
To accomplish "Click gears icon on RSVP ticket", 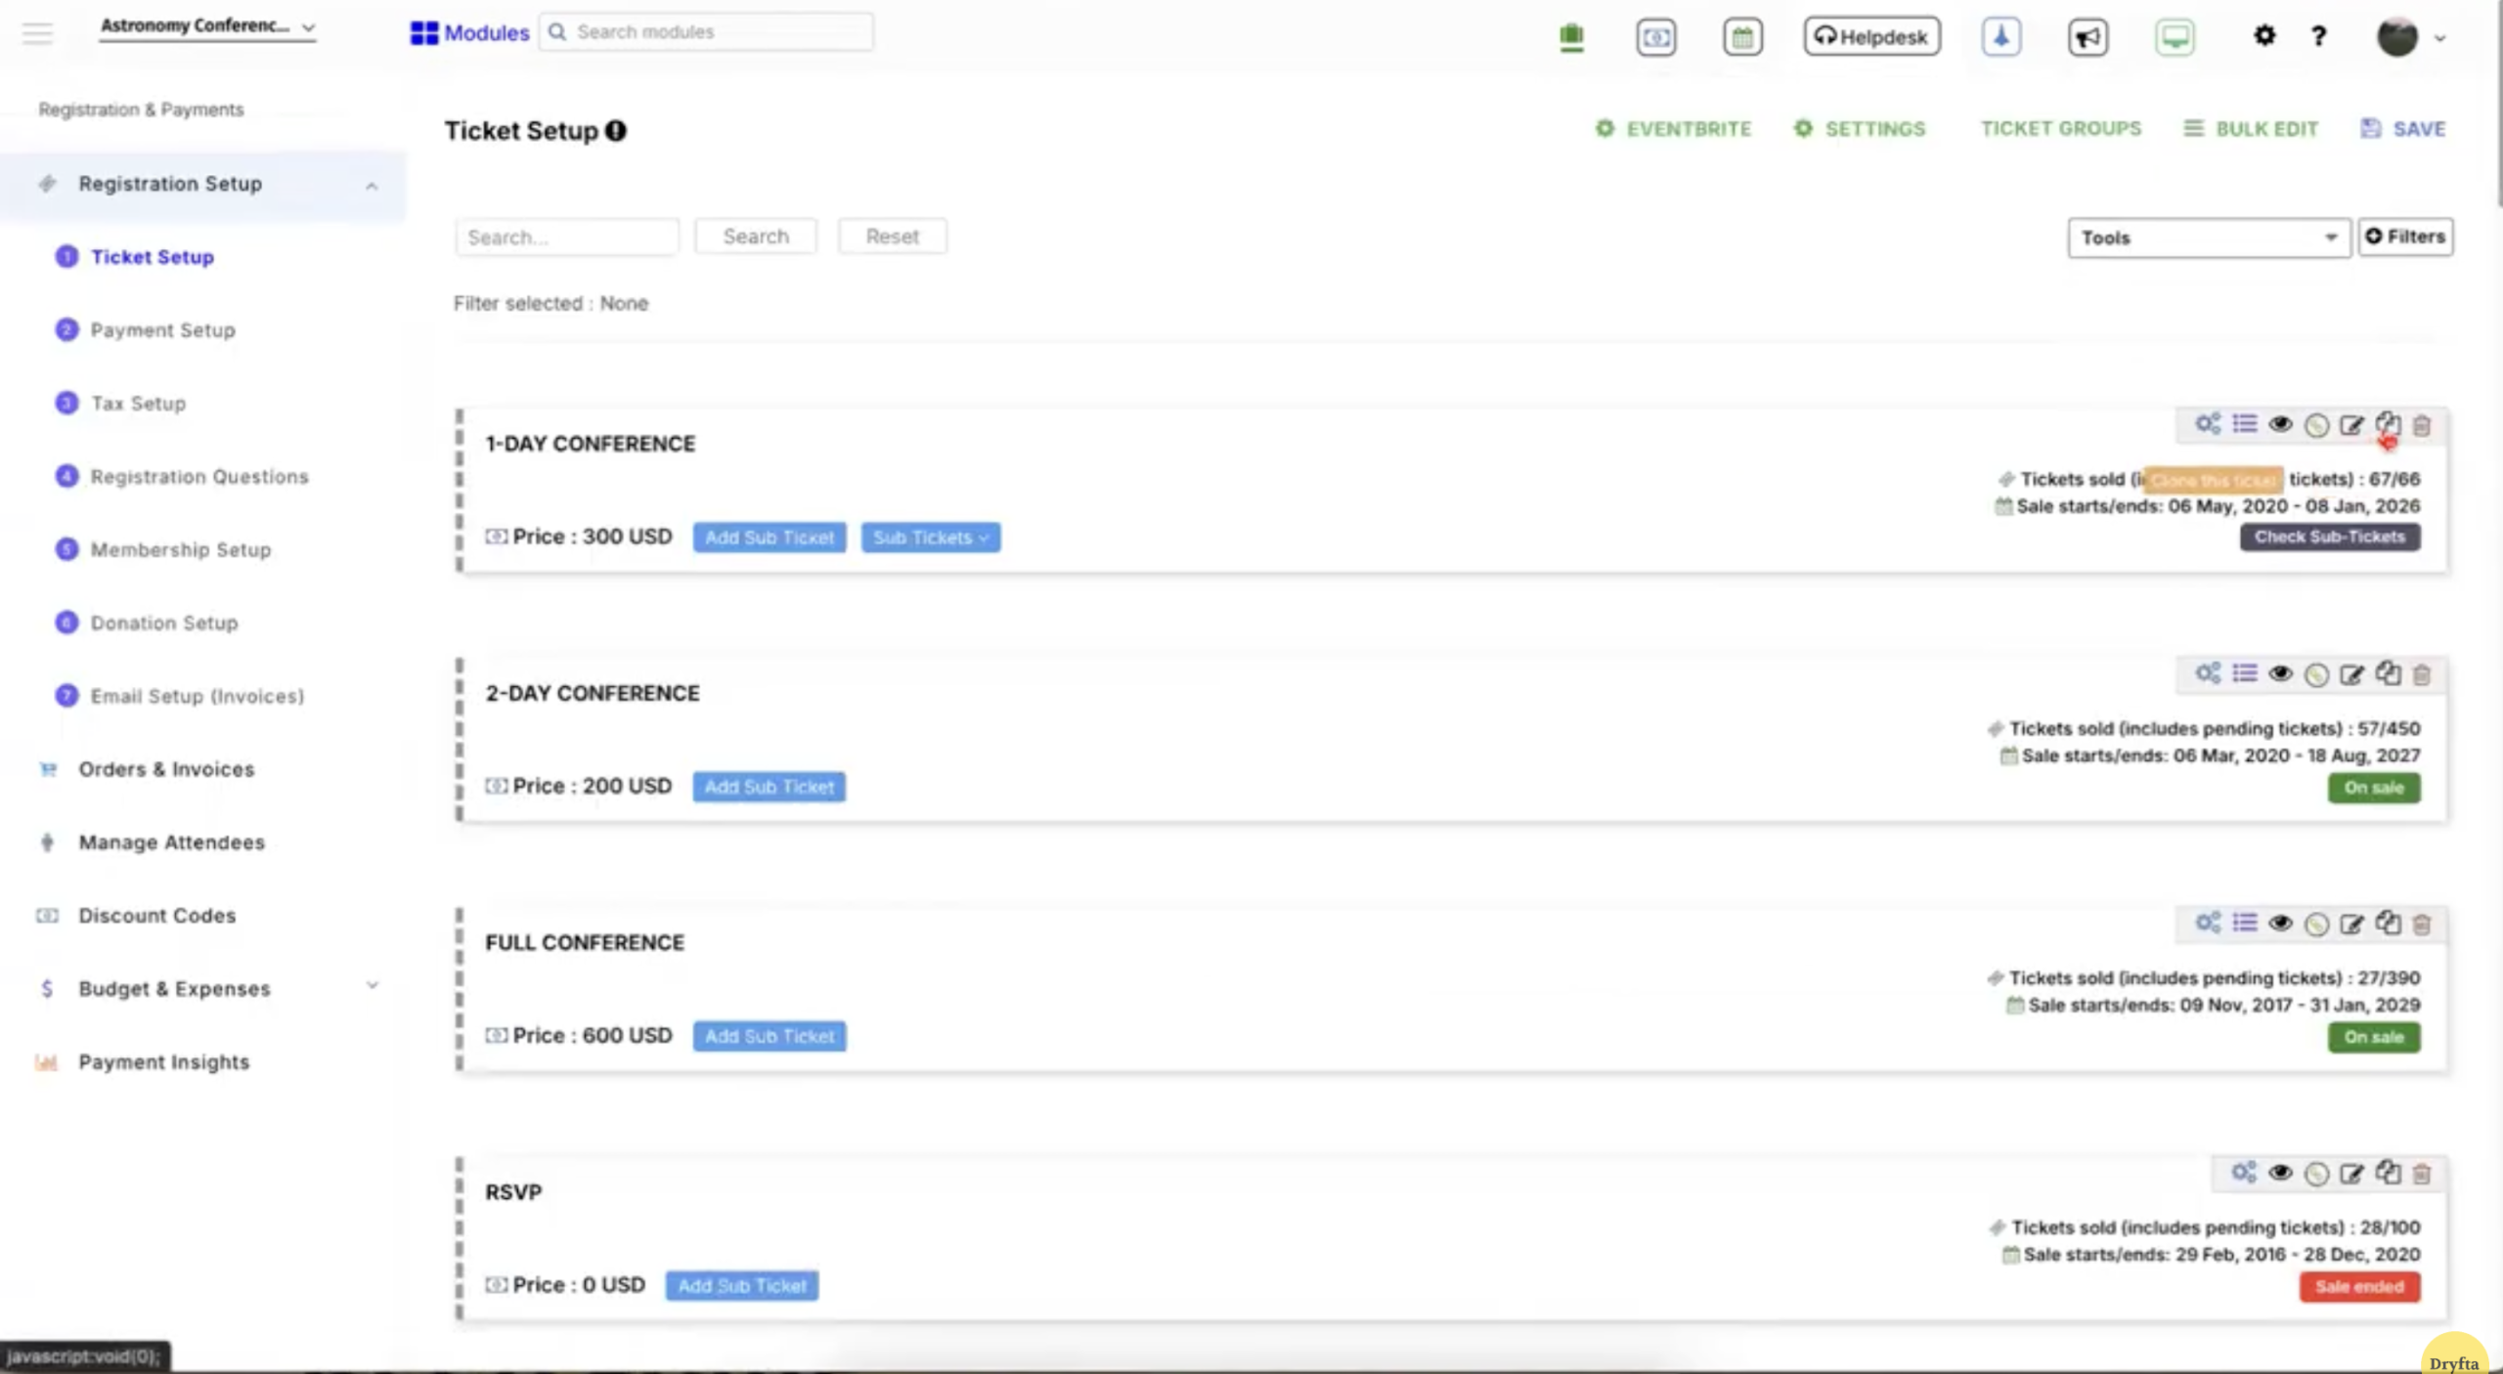I will (2243, 1173).
